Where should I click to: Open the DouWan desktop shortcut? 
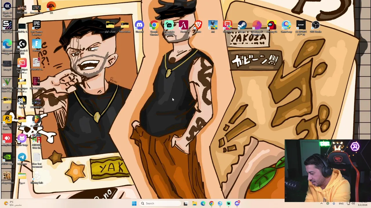228,27
